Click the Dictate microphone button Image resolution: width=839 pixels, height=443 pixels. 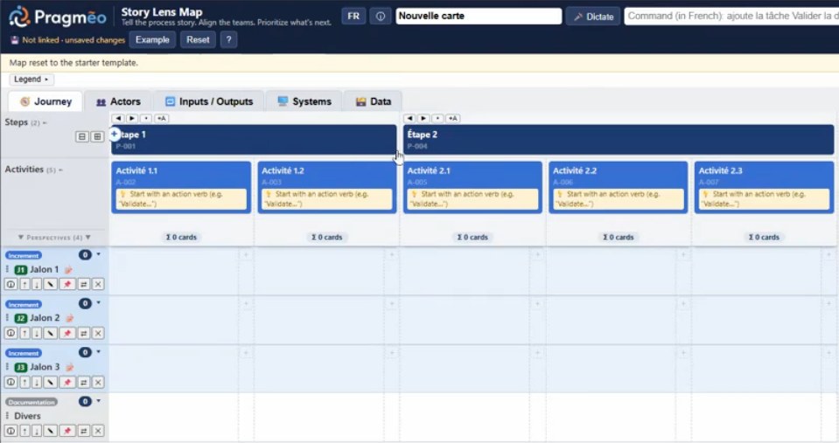593,17
